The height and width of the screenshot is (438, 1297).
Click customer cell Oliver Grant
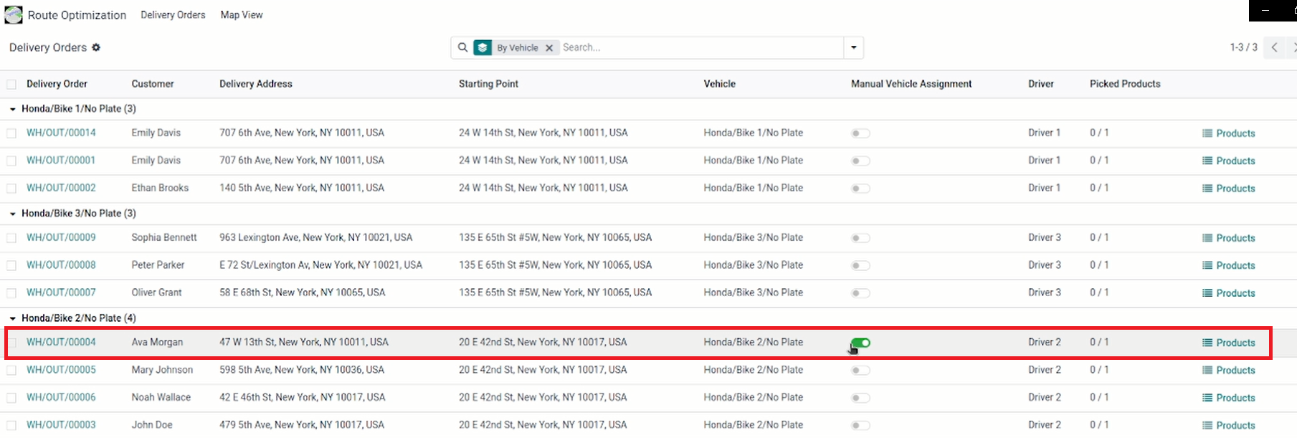(x=156, y=292)
